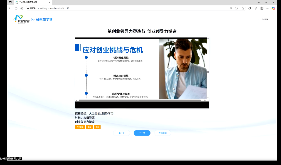This screenshot has width=281, height=165.
Task: Reload the page with the refresh icon
Action: coord(16,8)
